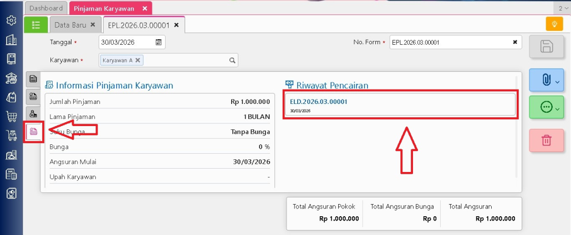571x235 pixels.
Task: Open the bank building module icon
Action: tap(11, 78)
